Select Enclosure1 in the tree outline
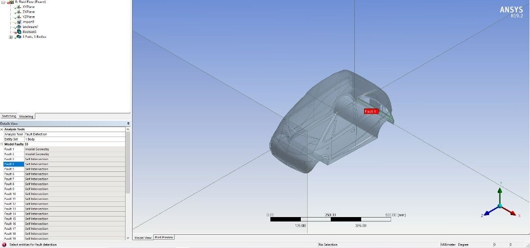530x248 pixels. [30, 27]
